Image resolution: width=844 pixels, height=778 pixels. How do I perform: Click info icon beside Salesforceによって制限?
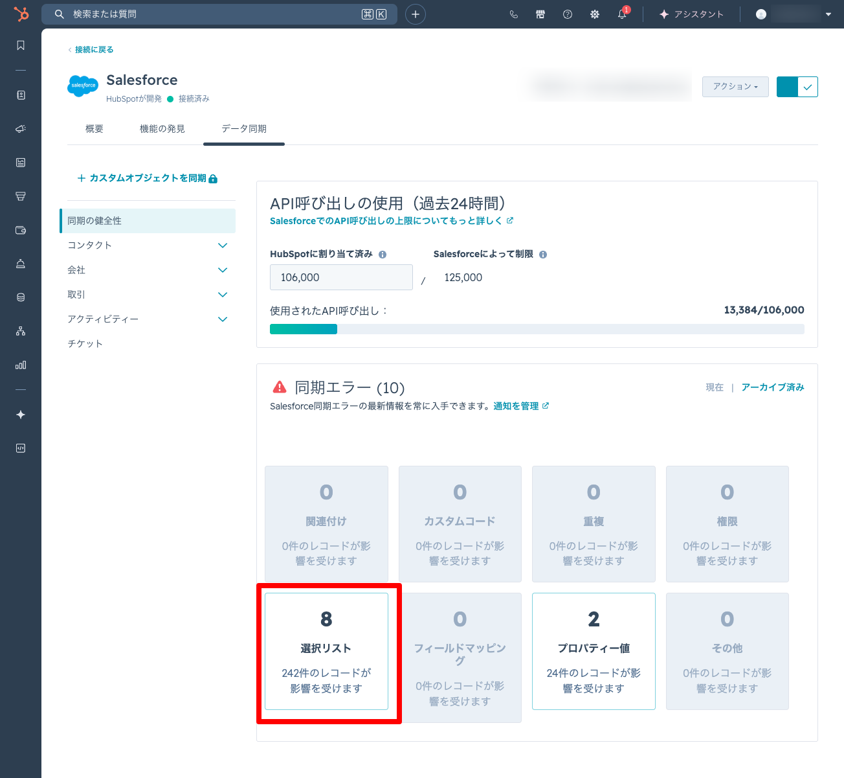coord(543,255)
